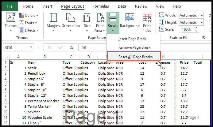Click the cell containing 'Temp Marker'

tap(45, 106)
